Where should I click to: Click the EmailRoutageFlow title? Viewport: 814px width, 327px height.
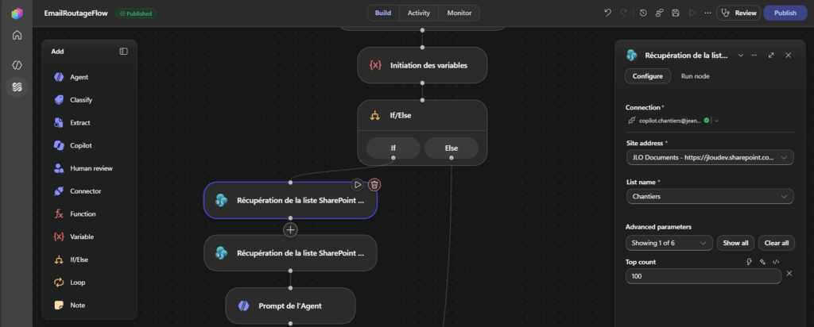point(76,13)
